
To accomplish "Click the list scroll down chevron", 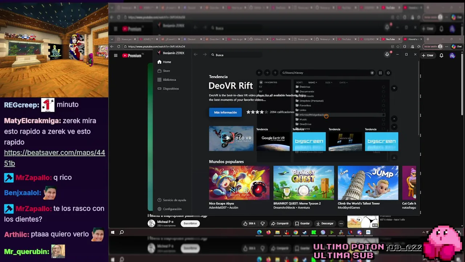I will pos(394,127).
